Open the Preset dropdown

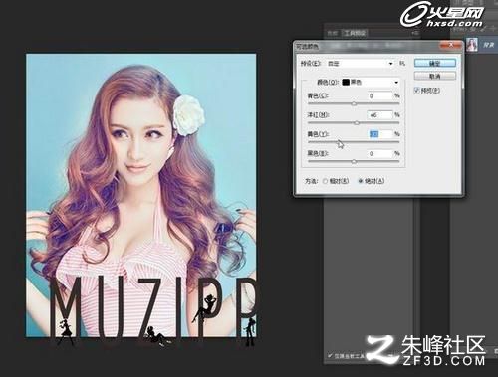[x=361, y=63]
